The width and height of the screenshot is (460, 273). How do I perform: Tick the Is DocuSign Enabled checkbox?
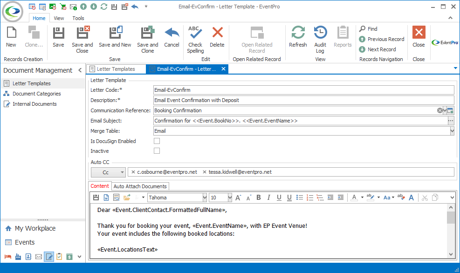(x=157, y=141)
